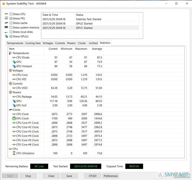This screenshot has width=192, height=180.
Task: Click the thermometer icon of Temperatures group
Action: pyautogui.click(x=10, y=53)
